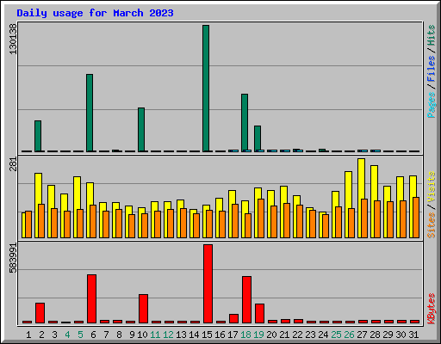Viewport: 441px width, 344px height.
Task: Click day label "10" on the x-axis
Action: tap(142, 335)
